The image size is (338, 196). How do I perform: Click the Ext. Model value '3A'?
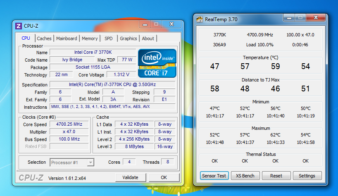tap(113, 99)
